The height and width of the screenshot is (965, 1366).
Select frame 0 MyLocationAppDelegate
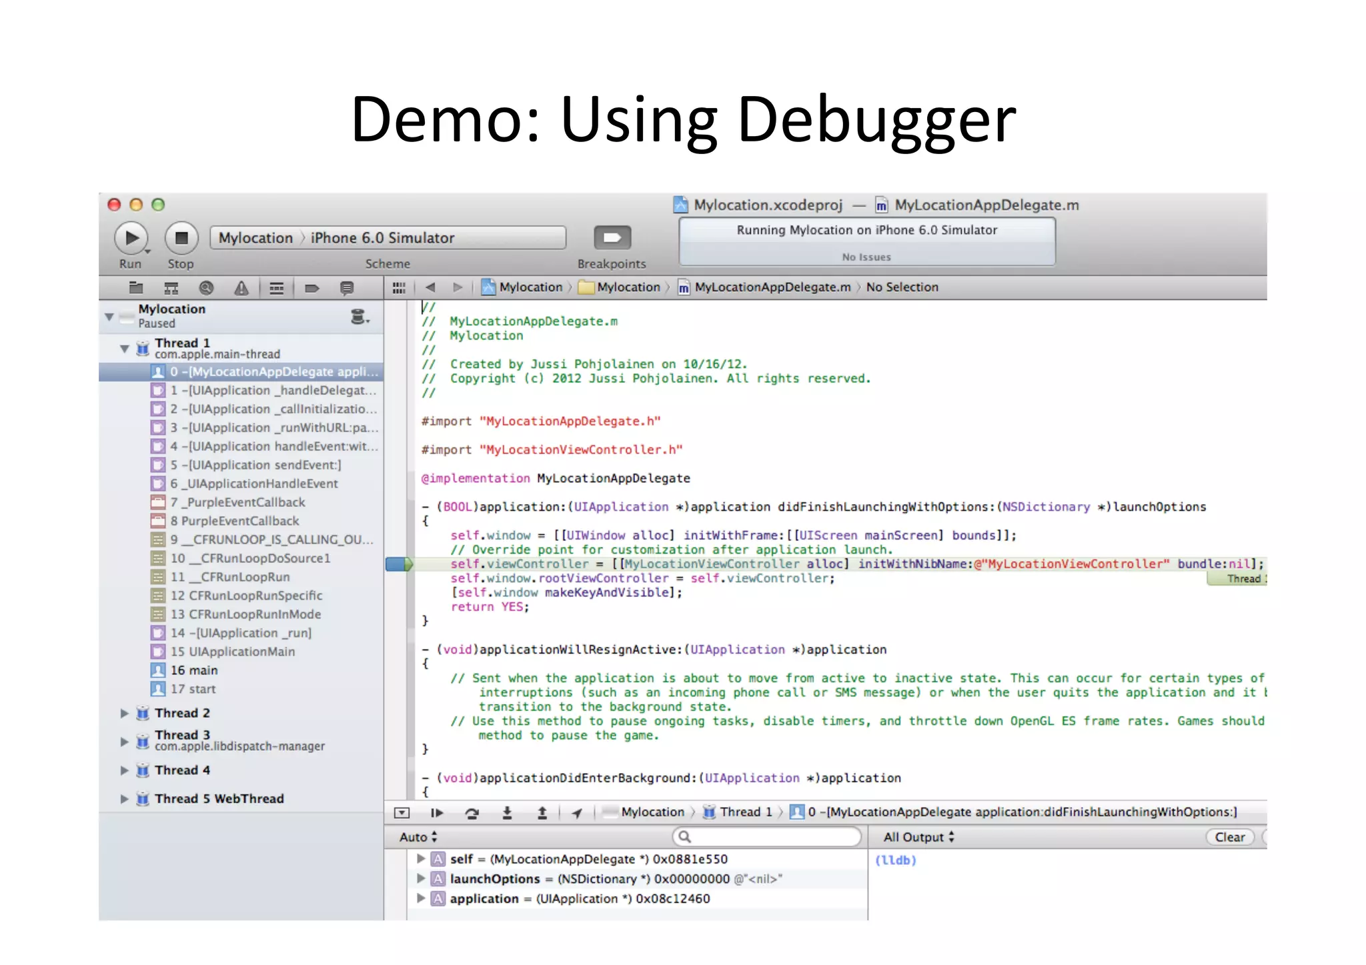pos(241,372)
